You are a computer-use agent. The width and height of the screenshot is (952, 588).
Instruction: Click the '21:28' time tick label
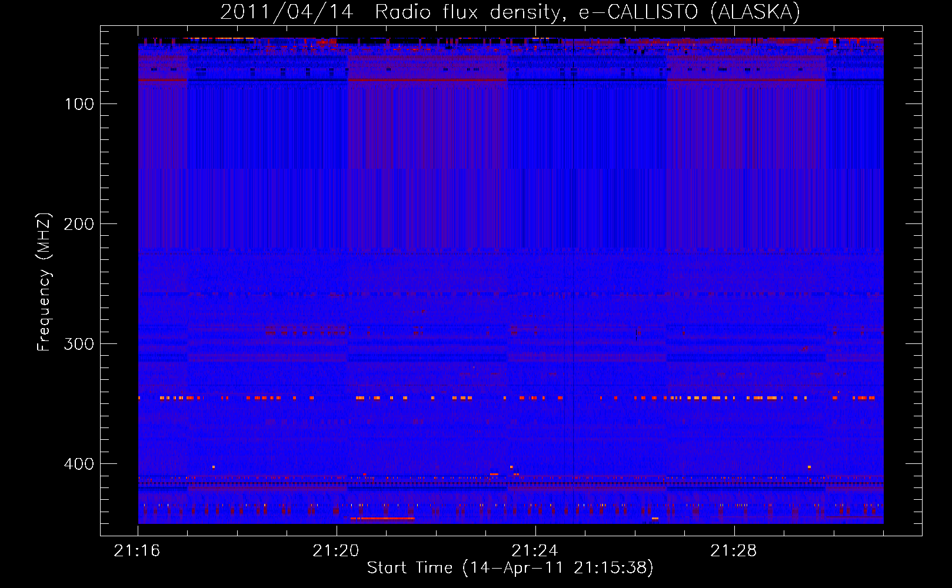[x=734, y=551]
